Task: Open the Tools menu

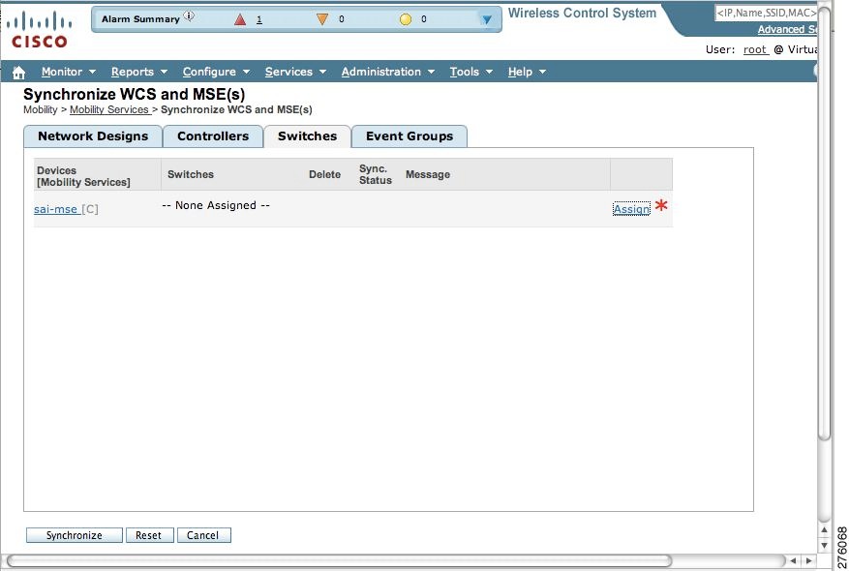Action: pos(471,72)
